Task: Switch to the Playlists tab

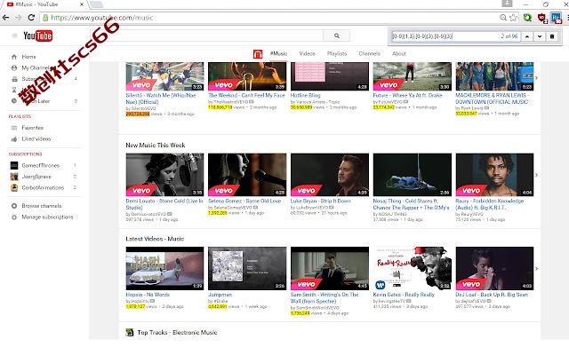Action: [x=337, y=53]
